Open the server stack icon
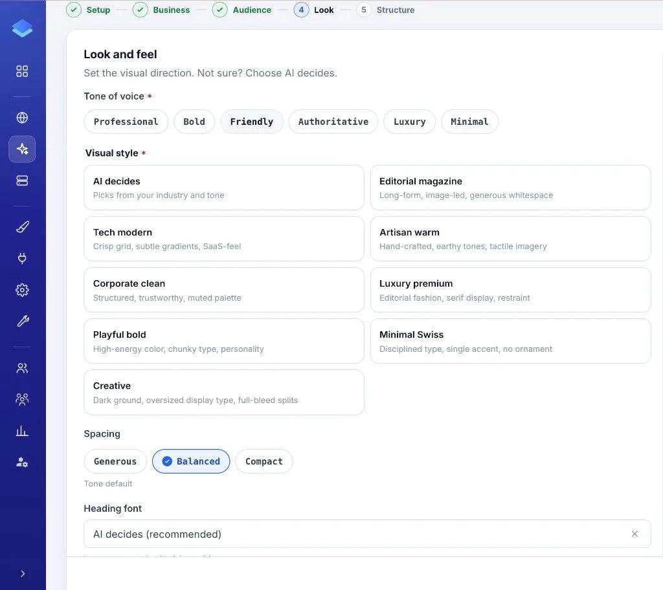The width and height of the screenshot is (663, 590). pyautogui.click(x=22, y=180)
